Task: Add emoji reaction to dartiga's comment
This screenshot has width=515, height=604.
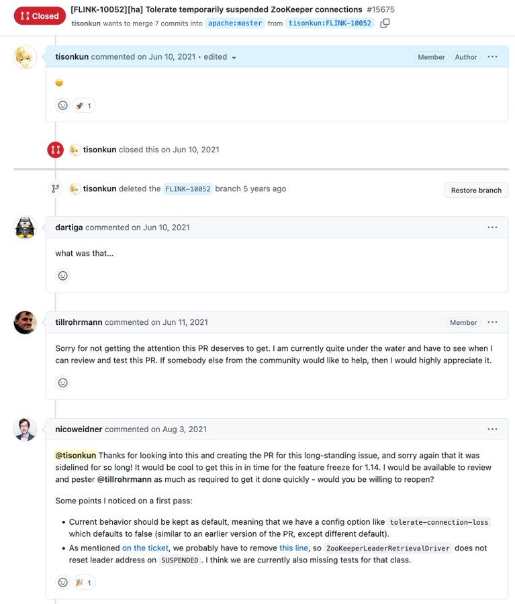Action: [63, 276]
